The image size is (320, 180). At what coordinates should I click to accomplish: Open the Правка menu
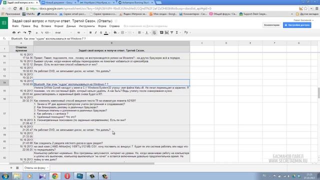pyautogui.click(x=25, y=26)
